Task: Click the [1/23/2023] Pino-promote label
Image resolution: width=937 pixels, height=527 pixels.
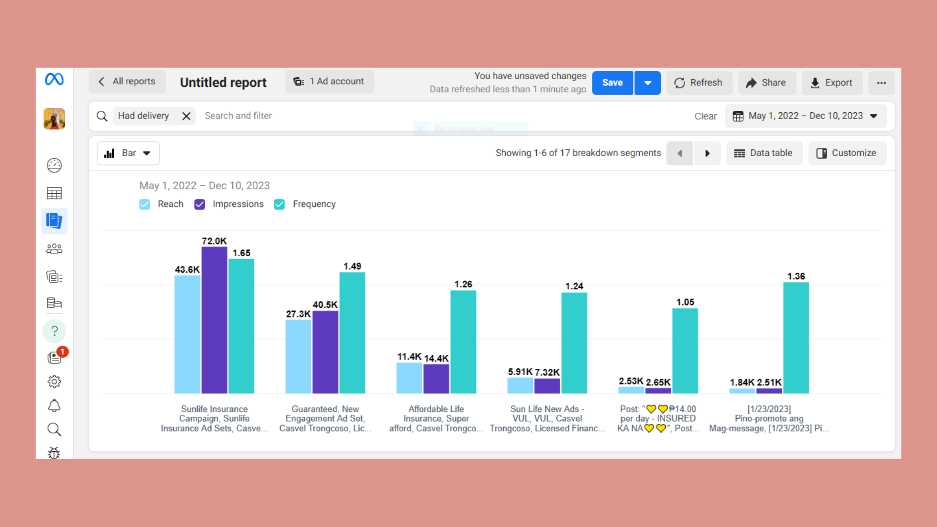Action: tap(769, 419)
